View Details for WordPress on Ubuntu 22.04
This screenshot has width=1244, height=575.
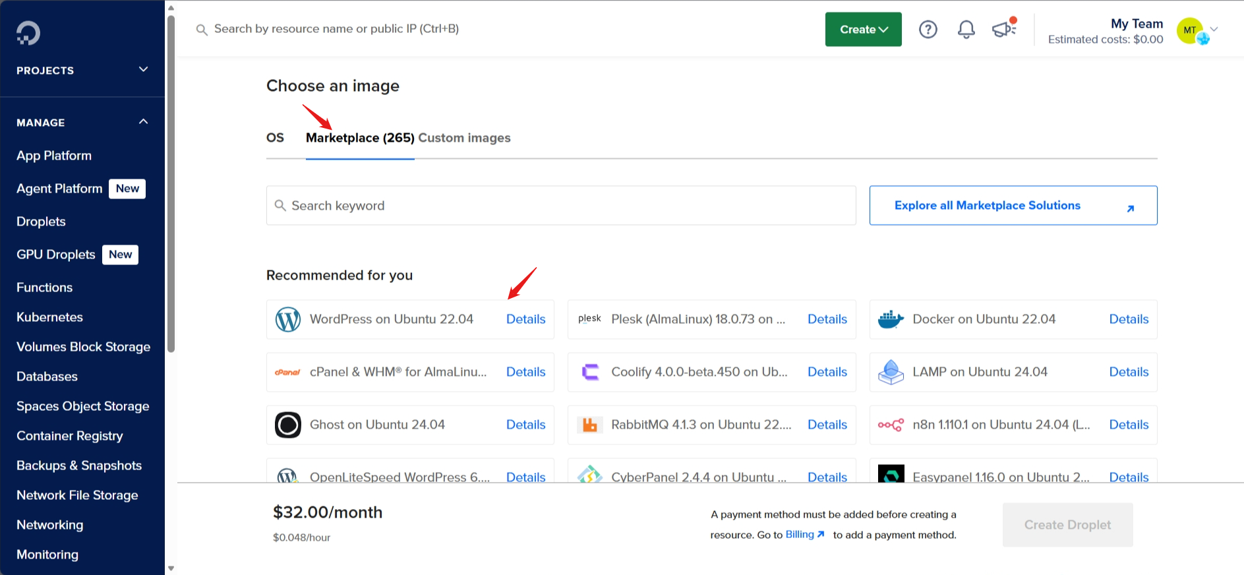[525, 319]
